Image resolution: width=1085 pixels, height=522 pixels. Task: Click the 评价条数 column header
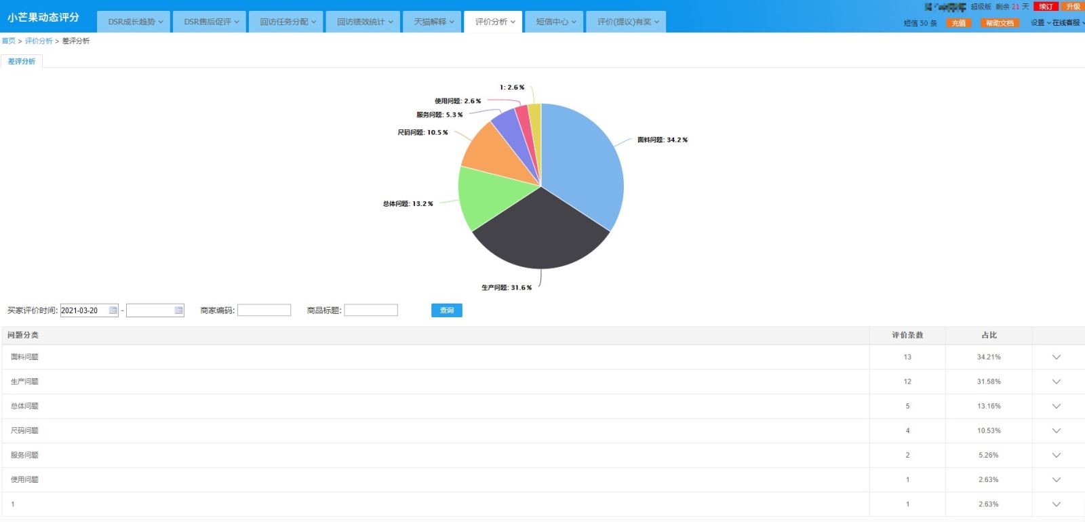(x=907, y=335)
